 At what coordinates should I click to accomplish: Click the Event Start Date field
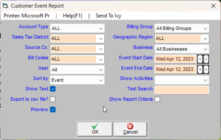[x=175, y=59]
